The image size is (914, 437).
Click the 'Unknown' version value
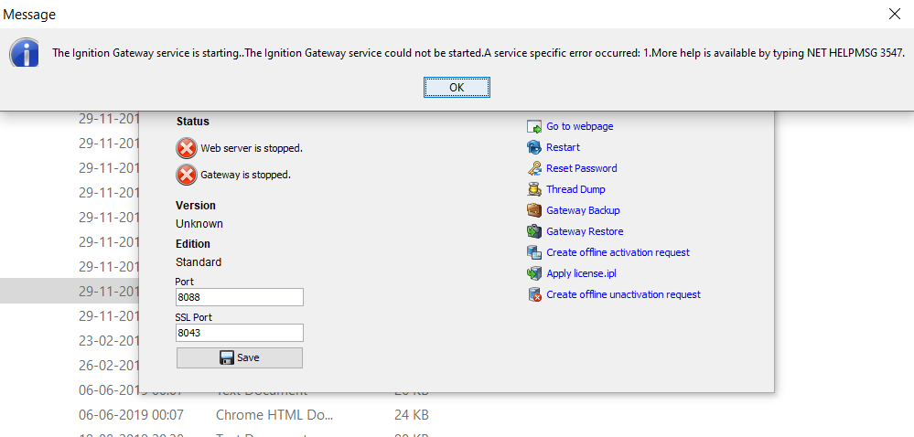coord(199,224)
